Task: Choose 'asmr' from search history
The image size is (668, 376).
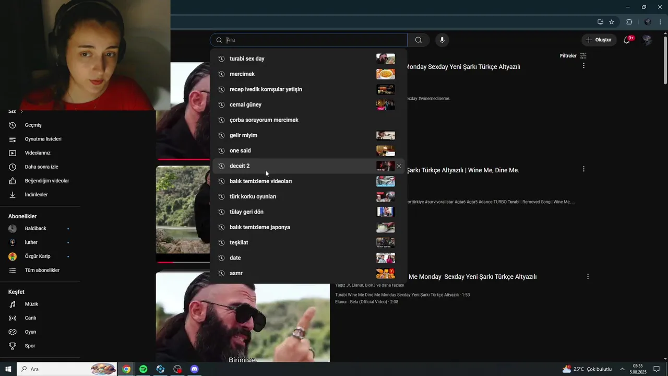Action: coord(308,273)
